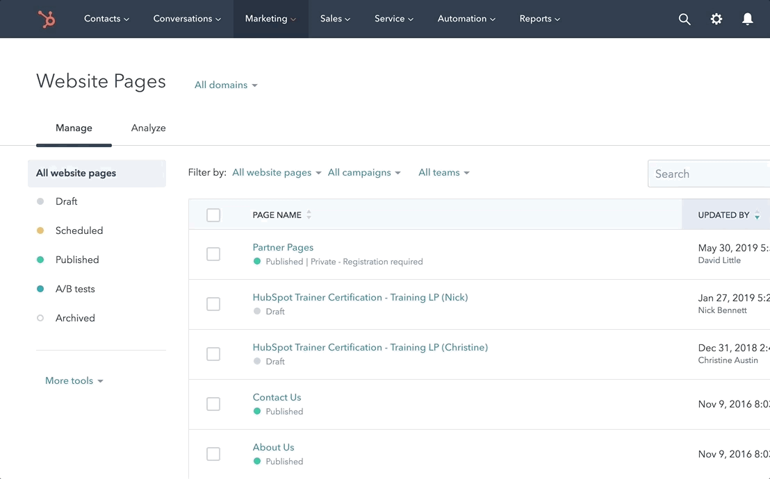The width and height of the screenshot is (770, 479).
Task: Open the Conversations menu
Action: pyautogui.click(x=187, y=19)
